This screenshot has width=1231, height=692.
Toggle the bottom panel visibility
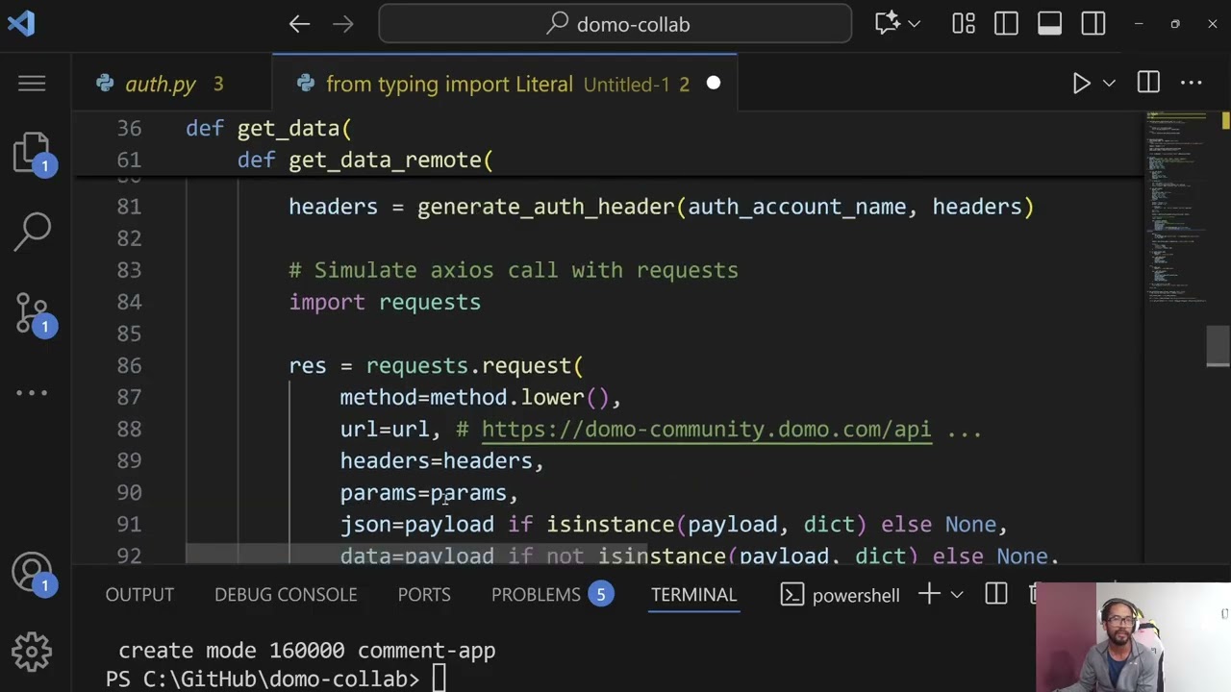pos(1050,24)
